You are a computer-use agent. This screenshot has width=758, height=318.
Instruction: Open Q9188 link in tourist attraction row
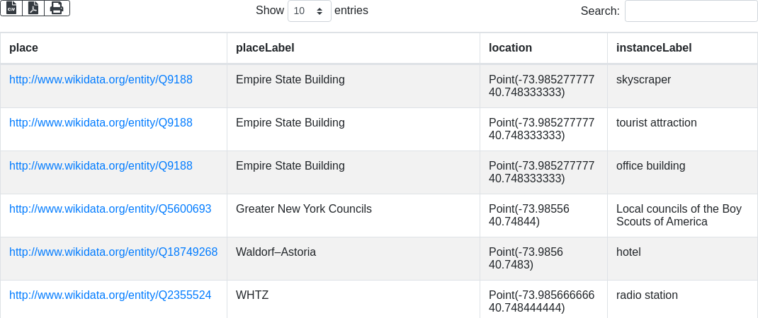101,123
